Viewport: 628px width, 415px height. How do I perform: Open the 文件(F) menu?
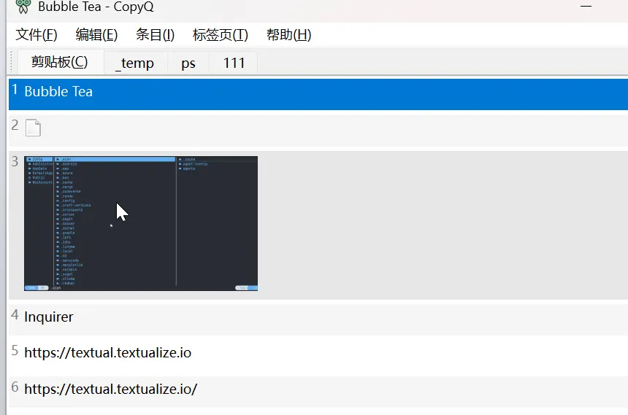click(37, 34)
